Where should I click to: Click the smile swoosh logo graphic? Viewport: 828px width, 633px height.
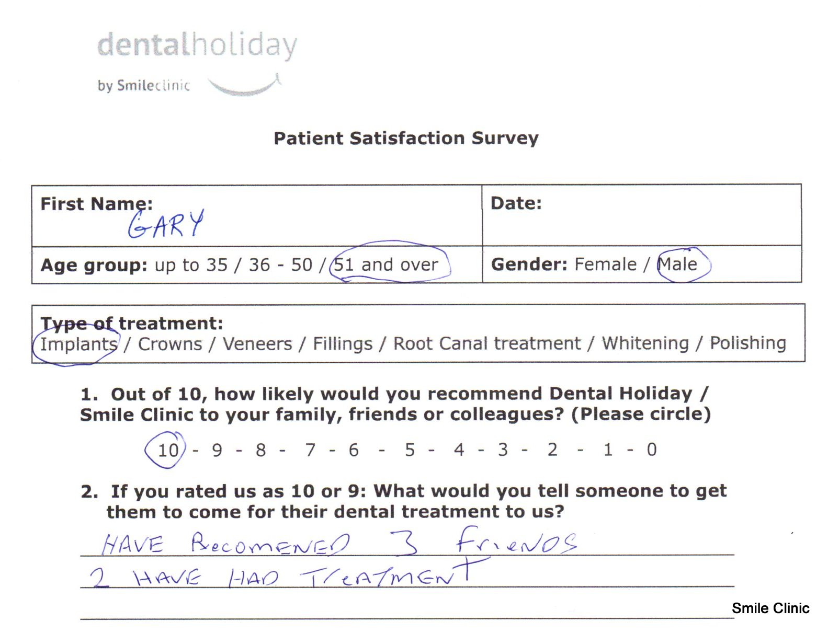[245, 86]
